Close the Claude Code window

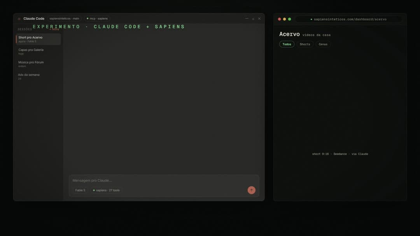tap(259, 19)
